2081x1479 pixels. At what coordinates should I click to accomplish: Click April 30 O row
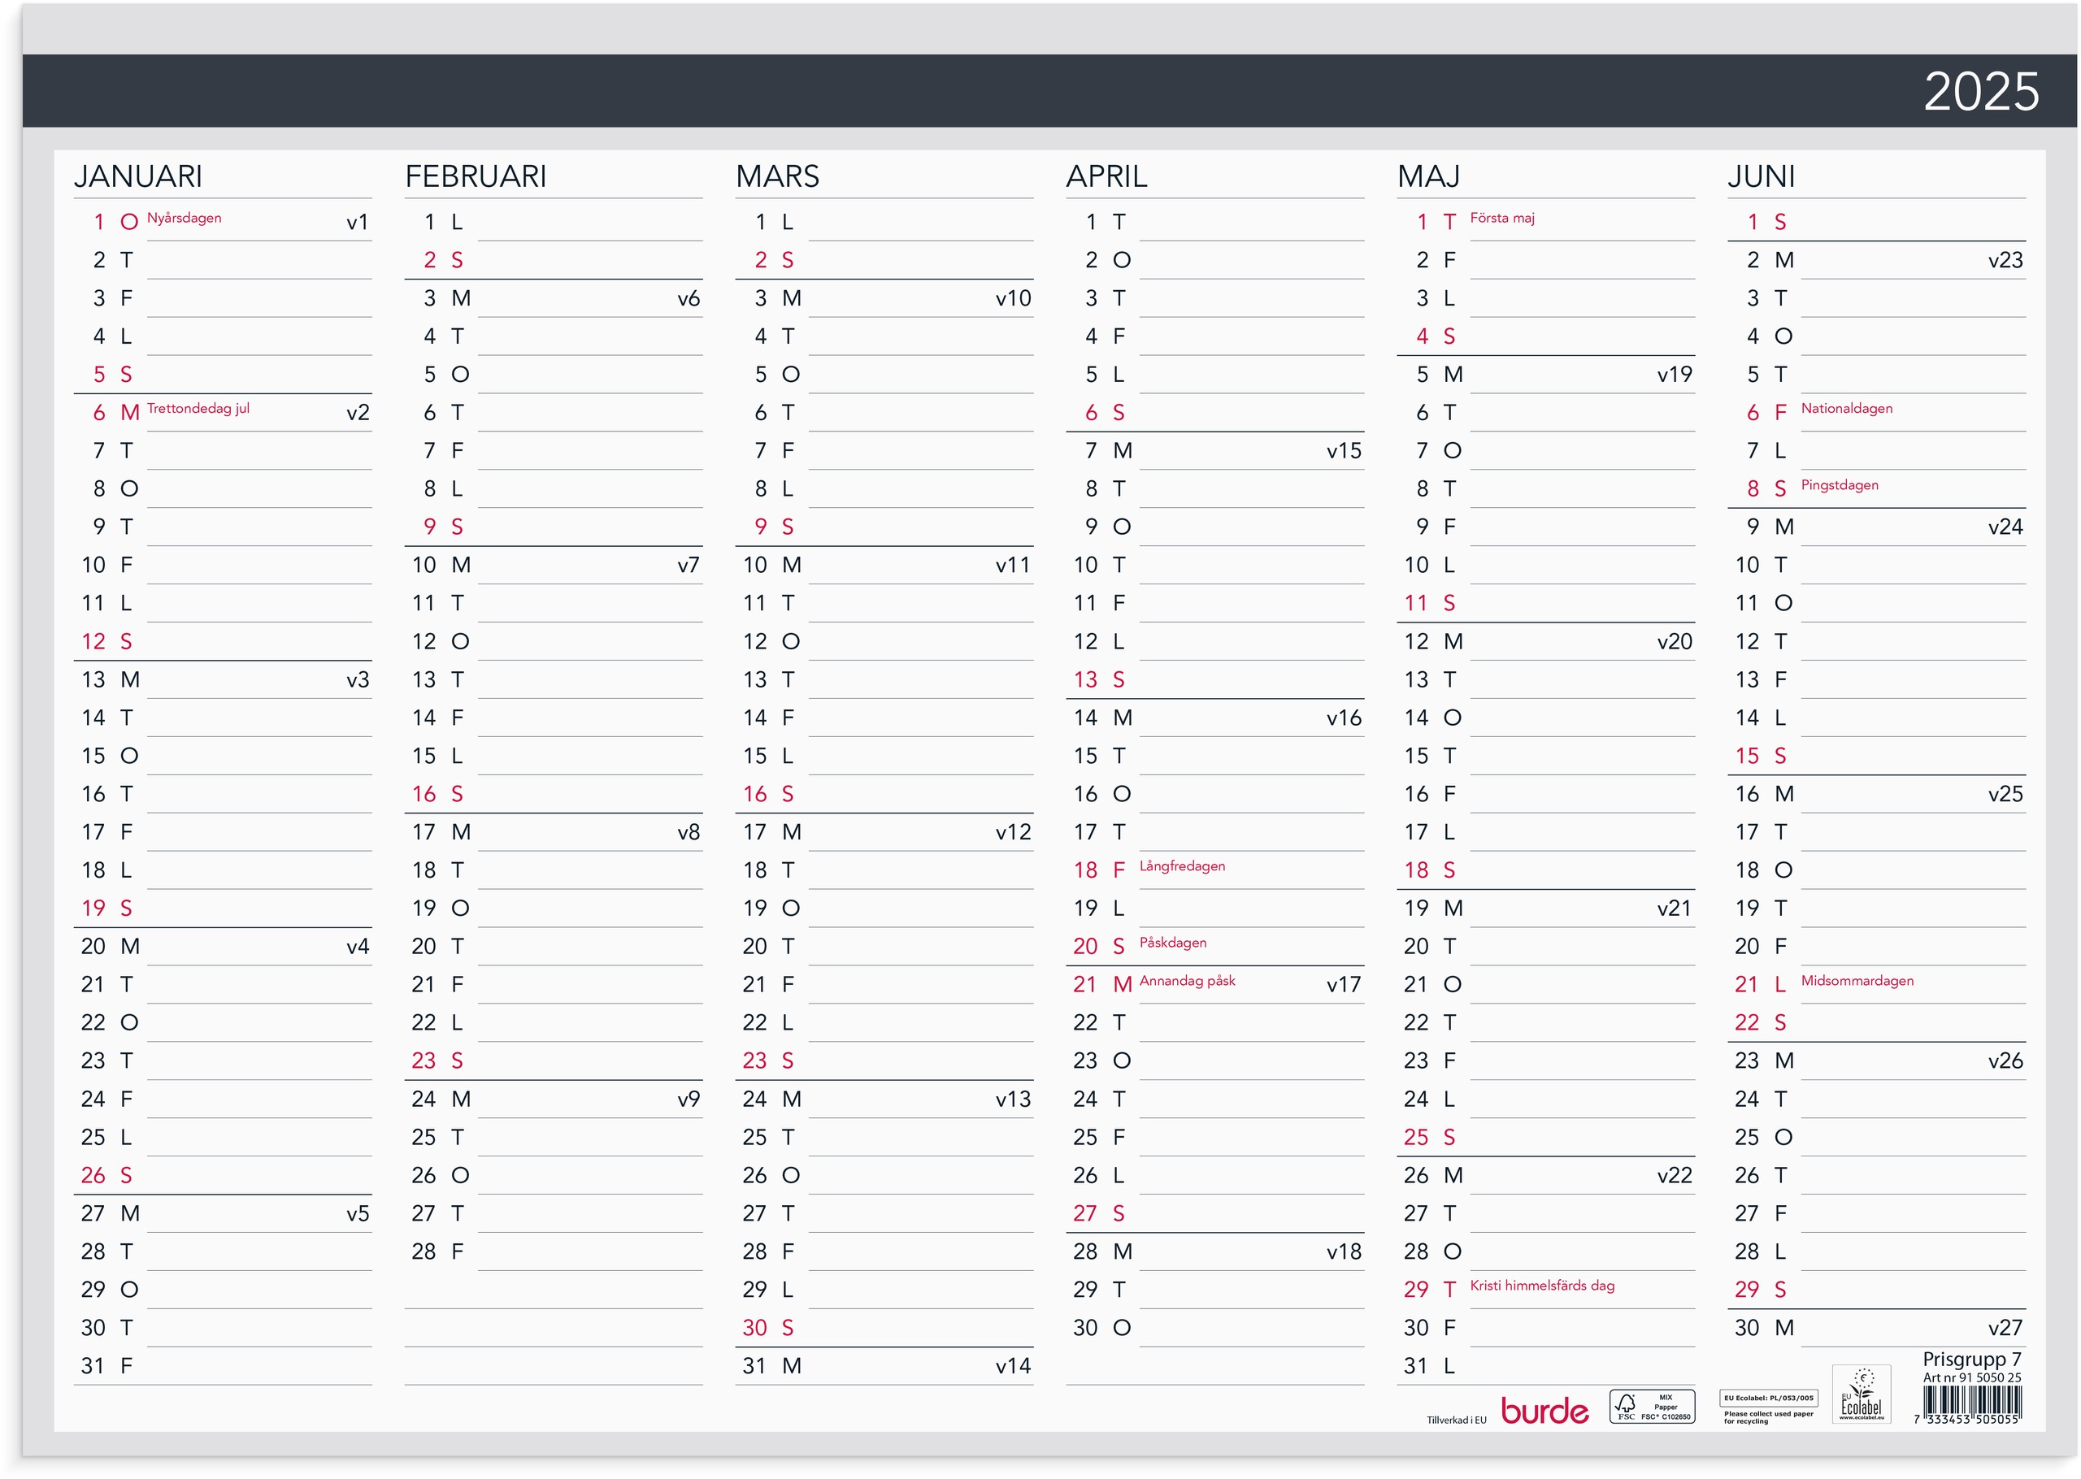tap(1215, 1328)
